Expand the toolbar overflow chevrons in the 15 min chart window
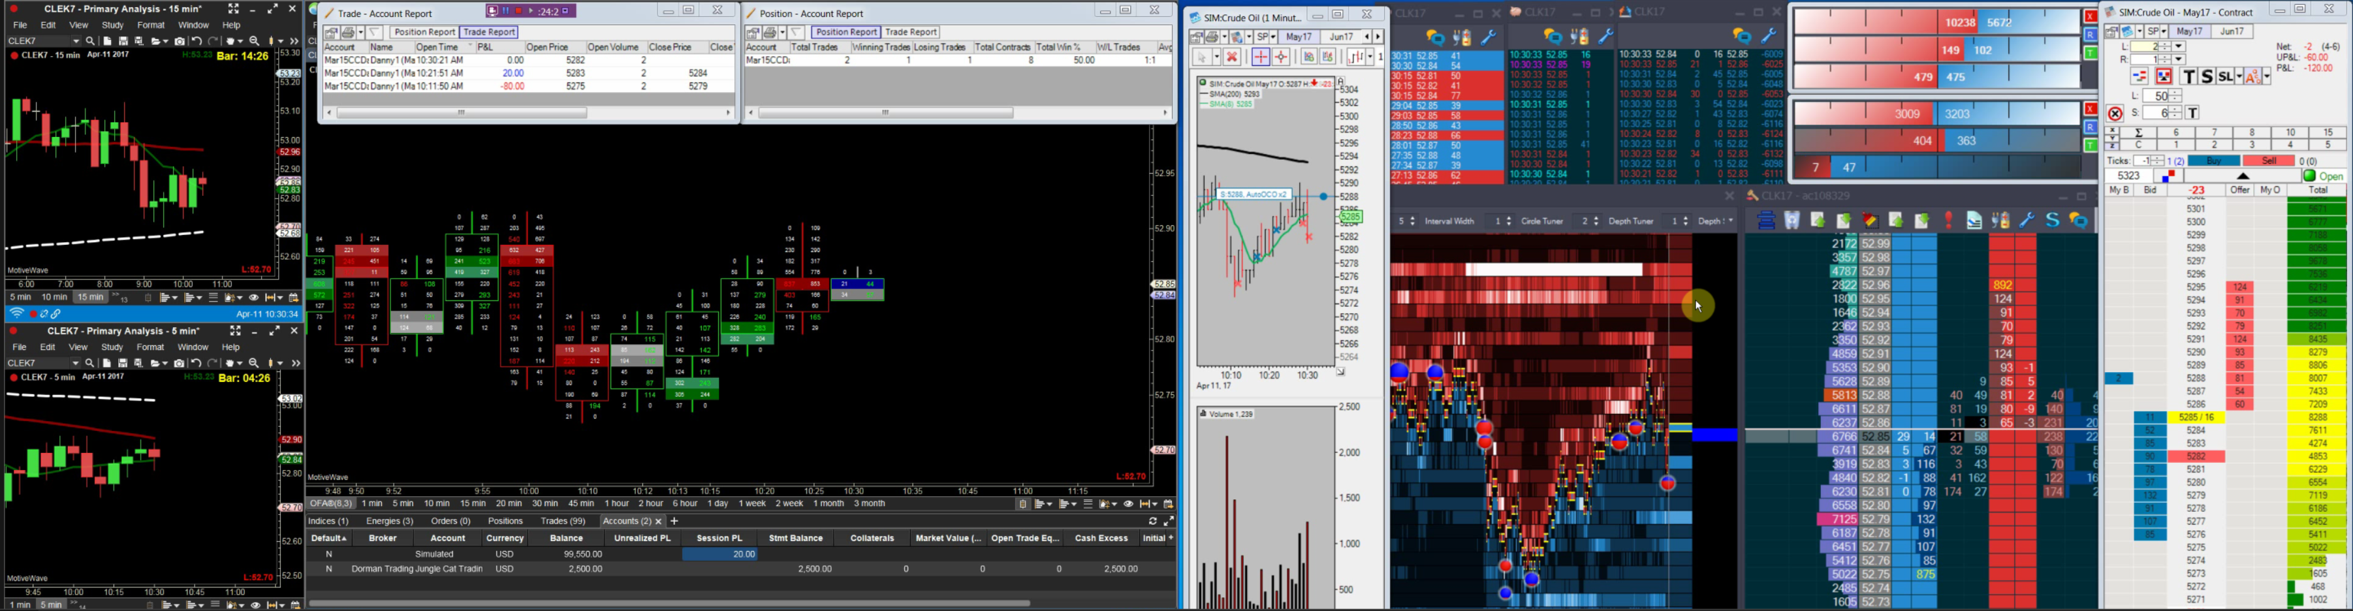This screenshot has width=2353, height=611. (294, 41)
